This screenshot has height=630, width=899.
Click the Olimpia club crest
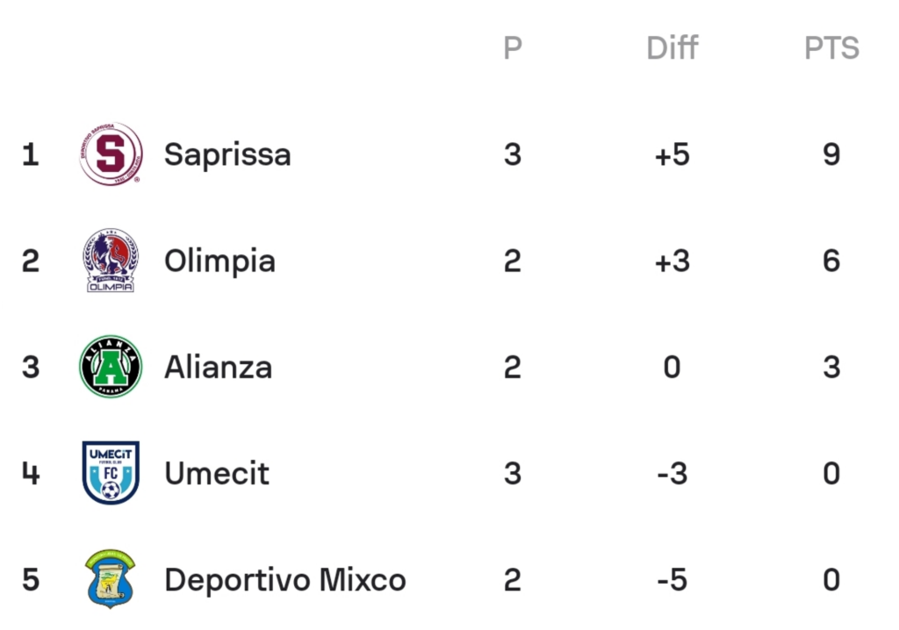[x=111, y=261]
